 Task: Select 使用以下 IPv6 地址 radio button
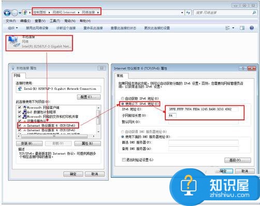(x=123, y=104)
